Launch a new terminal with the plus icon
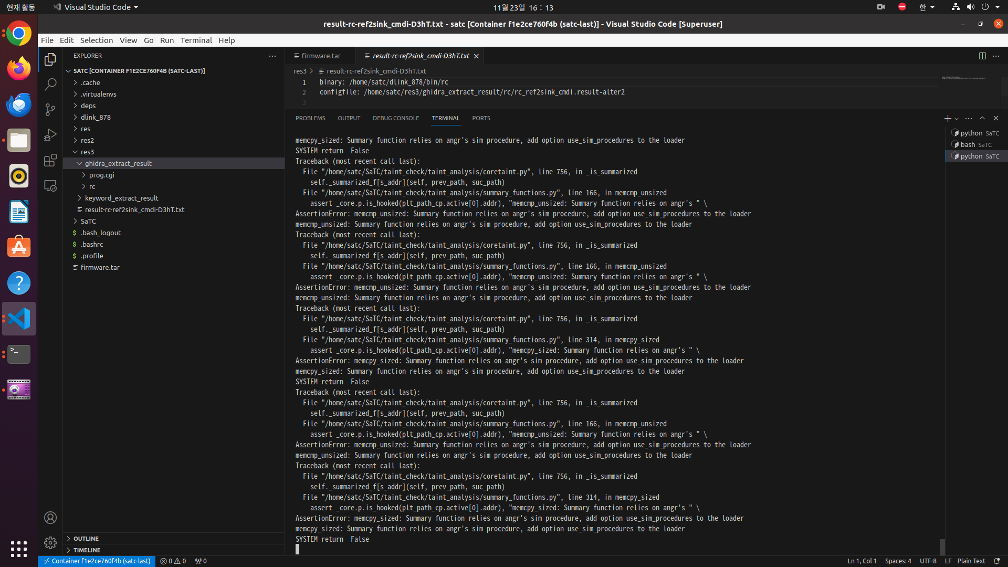The width and height of the screenshot is (1008, 567). [x=948, y=119]
